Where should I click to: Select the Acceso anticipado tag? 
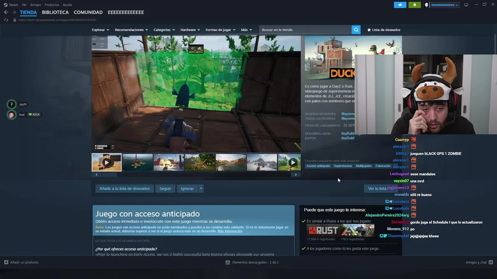click(318, 166)
